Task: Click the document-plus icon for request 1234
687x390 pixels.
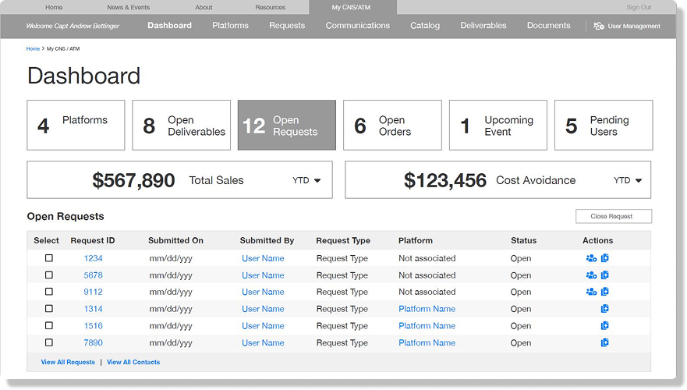Action: pyautogui.click(x=605, y=258)
